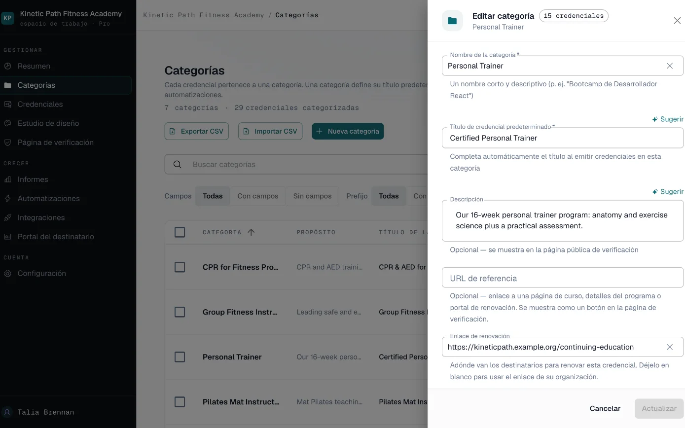The width and height of the screenshot is (685, 428).
Task: Click the Integraciones plug icon
Action: 7,217
